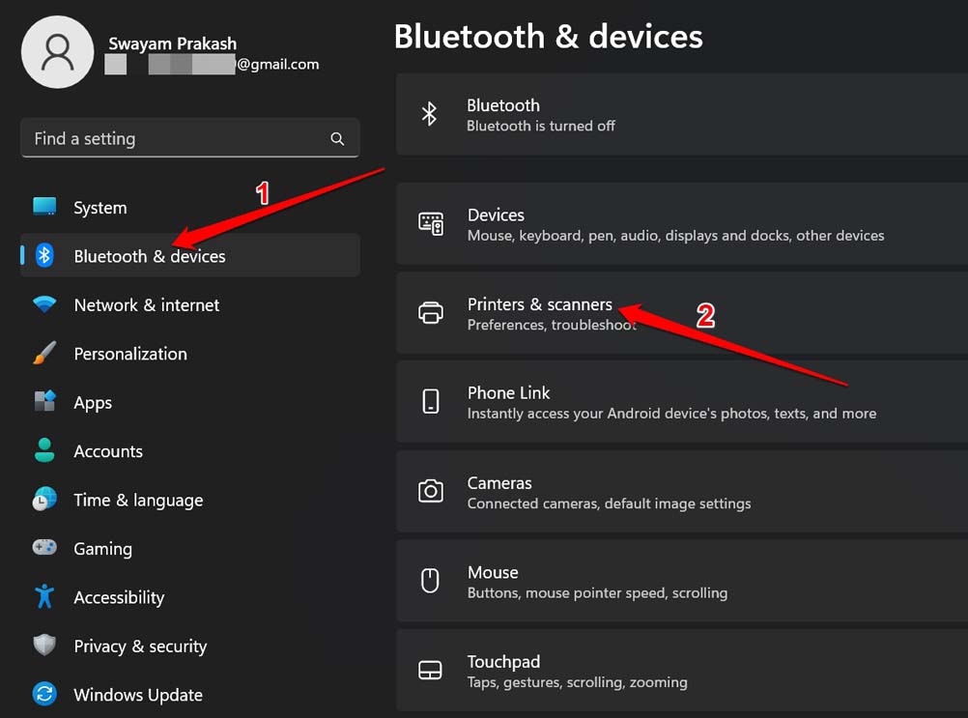Click the Cameras icon in device list
Screen dimensions: 968x718
point(430,492)
